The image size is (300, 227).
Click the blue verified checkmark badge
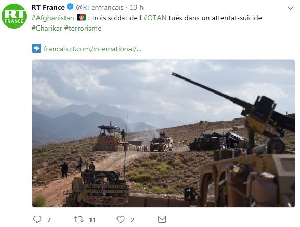point(70,7)
